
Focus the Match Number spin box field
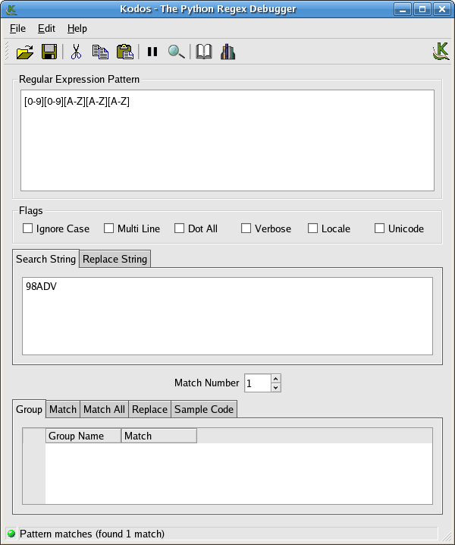pos(257,383)
